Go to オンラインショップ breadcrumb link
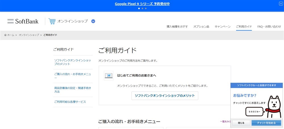 pos(29,35)
